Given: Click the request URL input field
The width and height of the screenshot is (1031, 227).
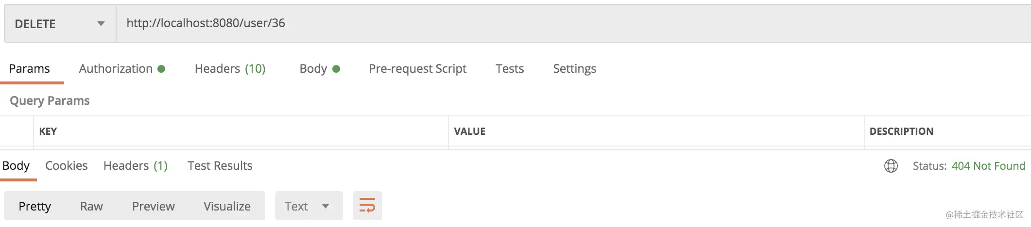Looking at the screenshot, I should coord(573,24).
